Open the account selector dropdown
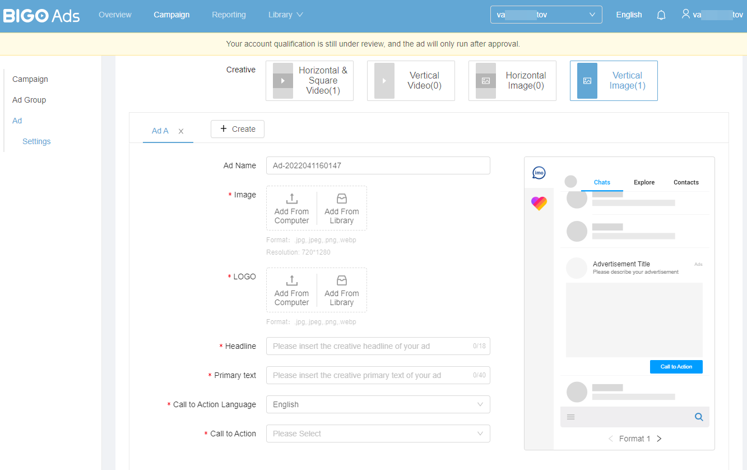This screenshot has width=747, height=470. point(546,15)
